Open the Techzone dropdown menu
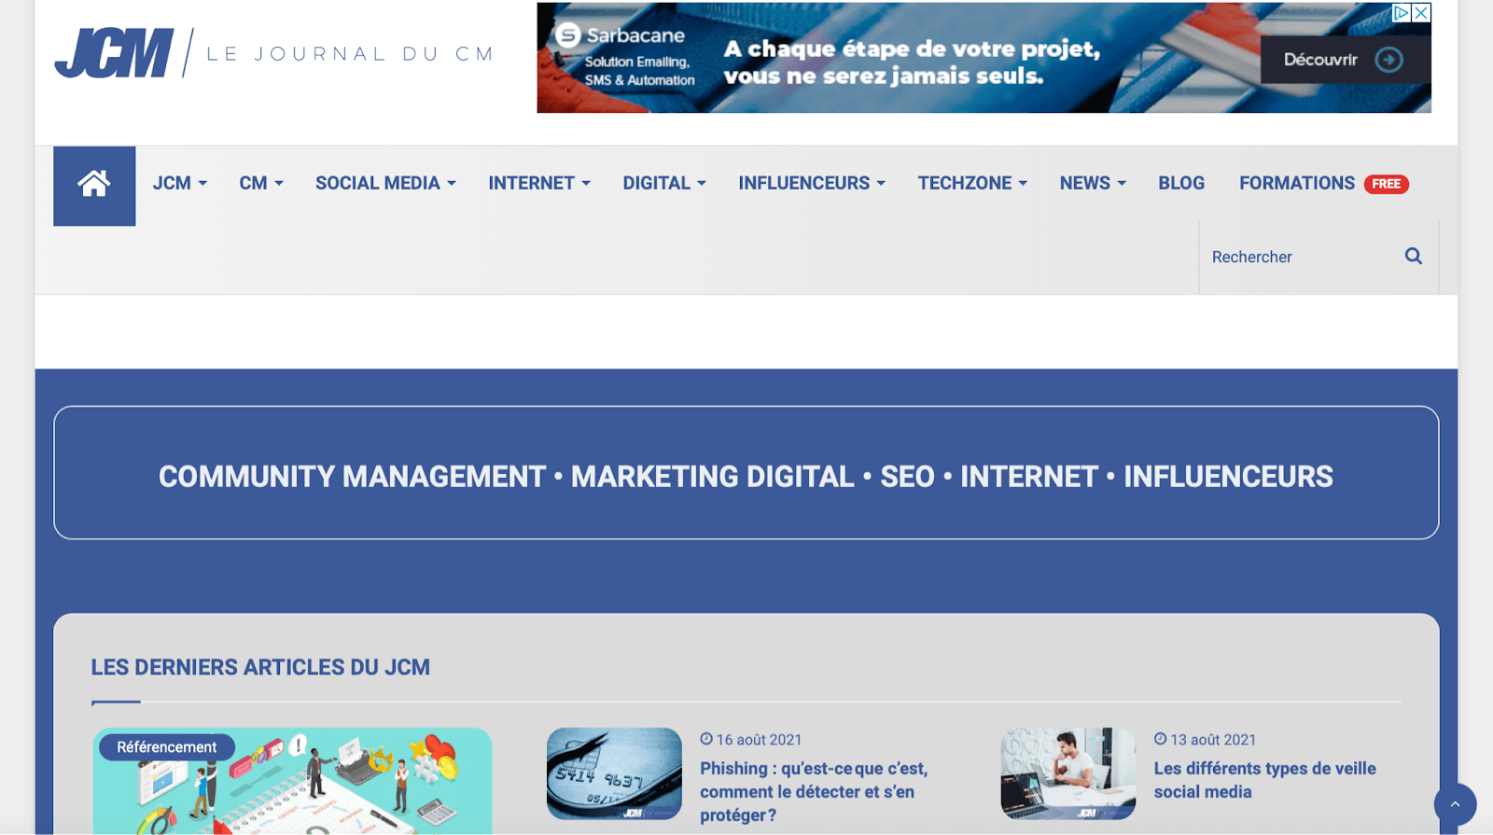Screen dimensions: 1493x835 (x=971, y=184)
